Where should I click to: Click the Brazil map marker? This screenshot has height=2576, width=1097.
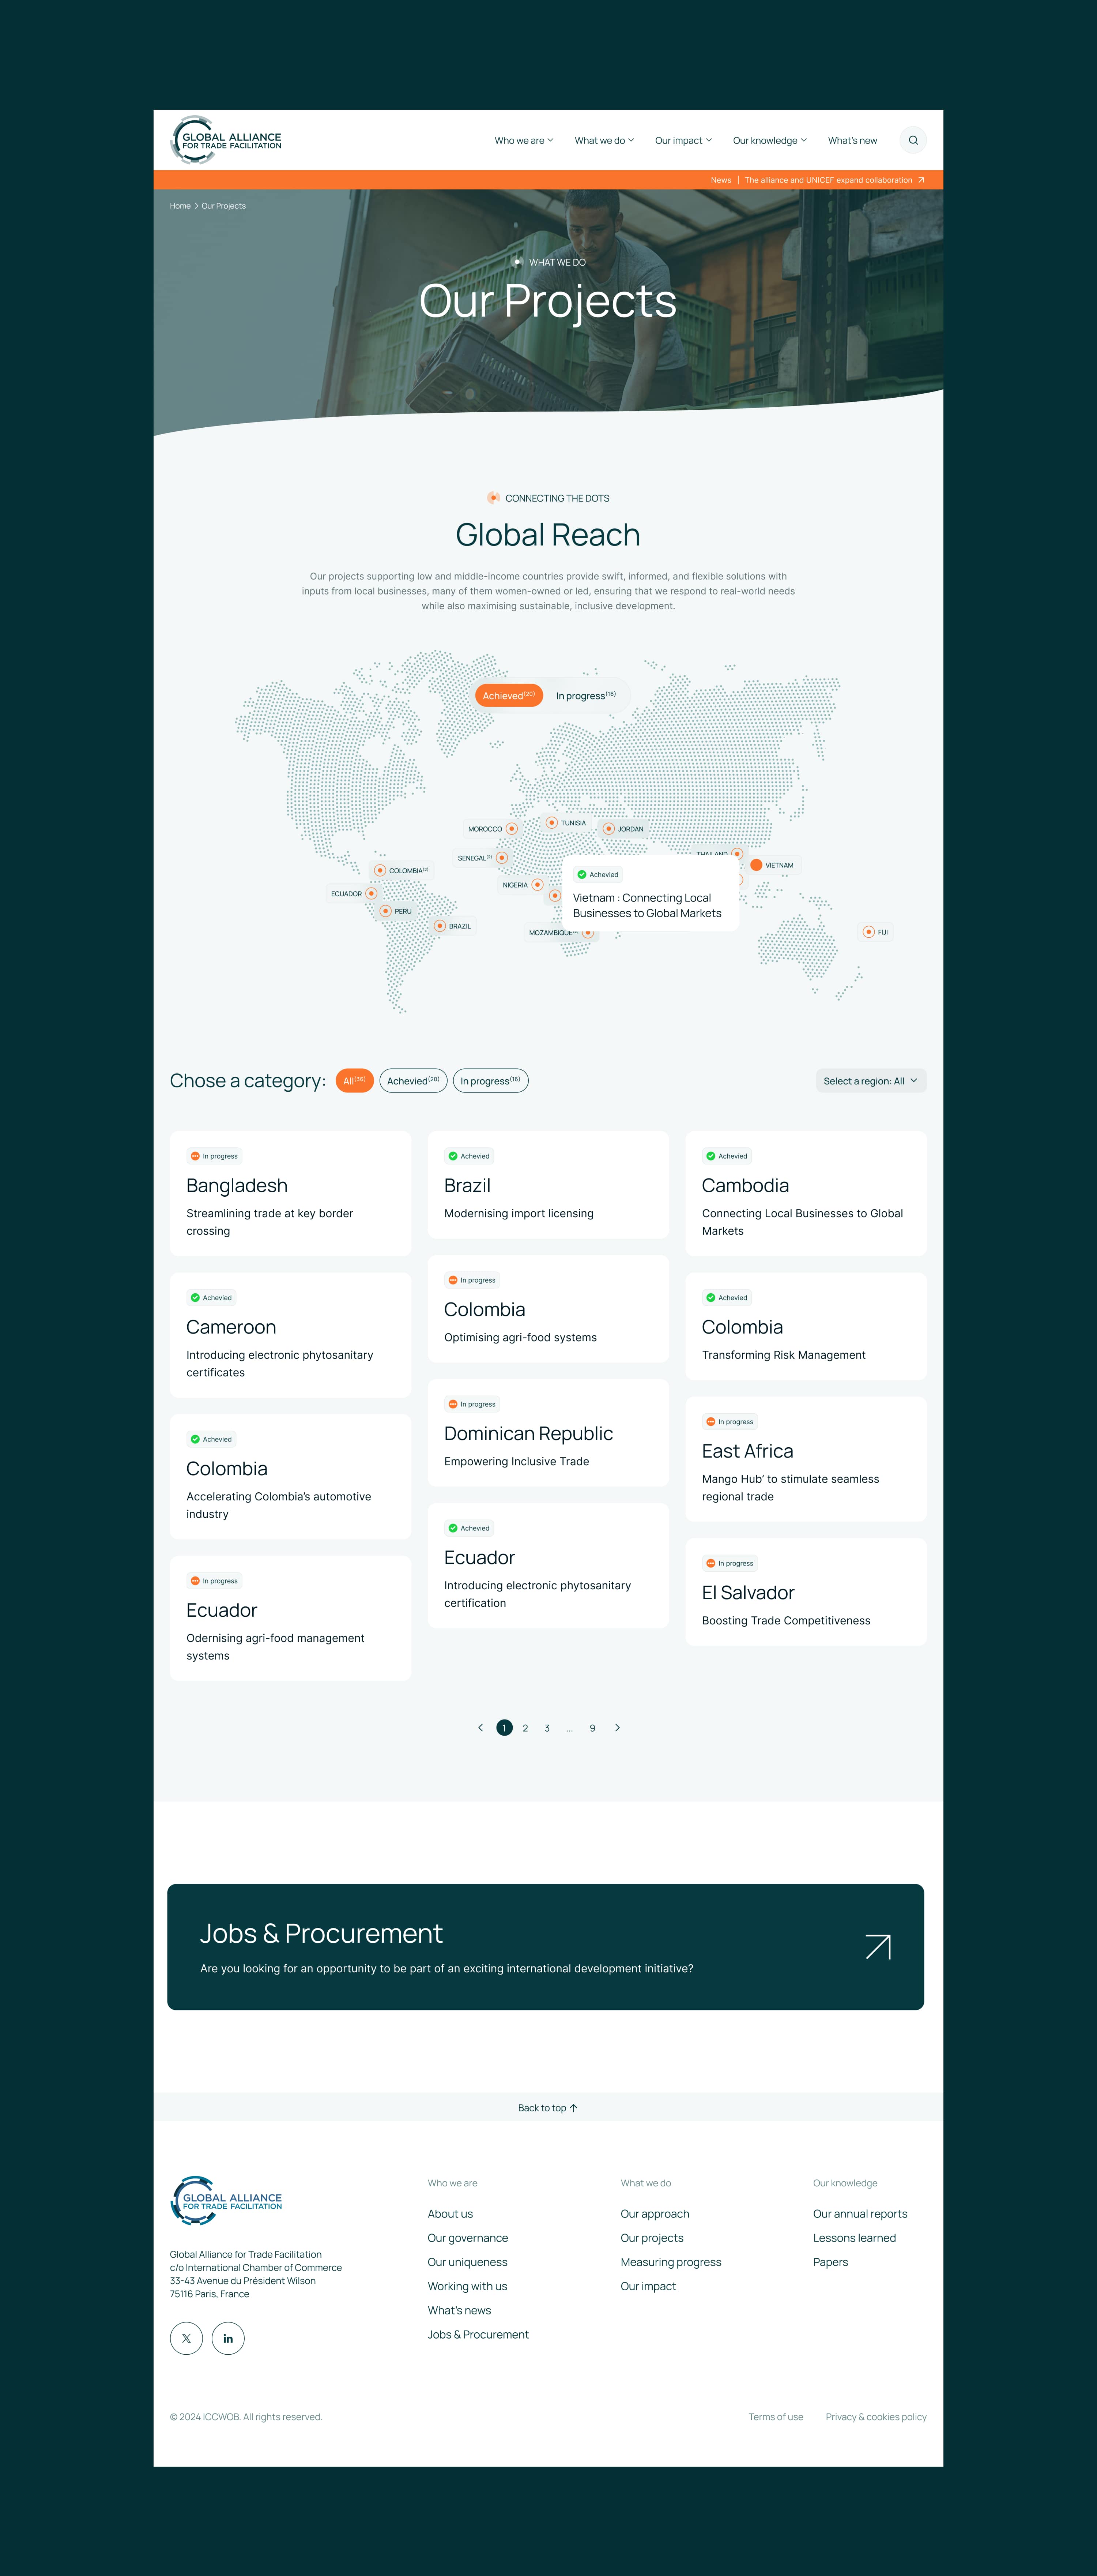click(440, 926)
